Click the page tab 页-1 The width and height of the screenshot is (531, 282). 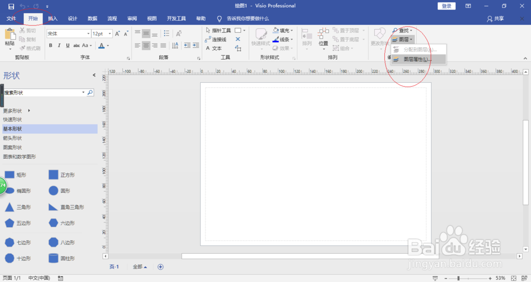pos(114,267)
